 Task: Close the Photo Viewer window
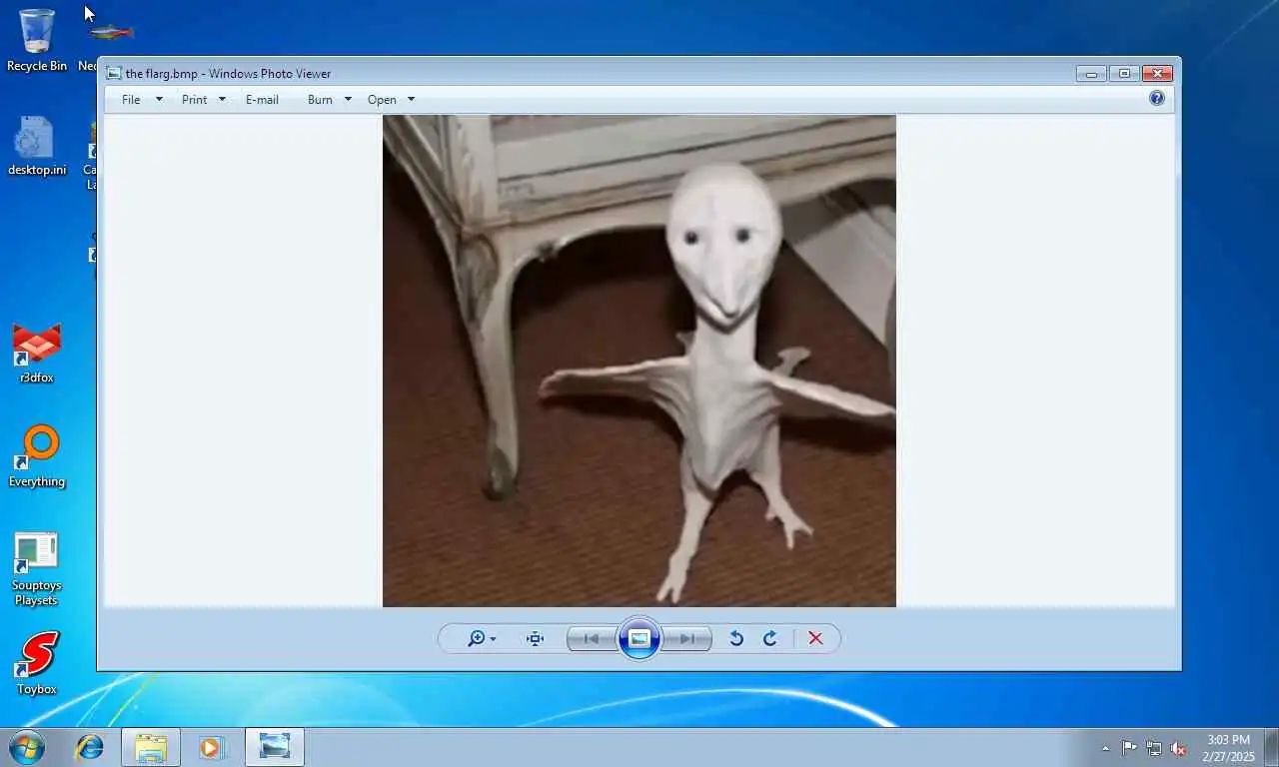click(x=1157, y=73)
